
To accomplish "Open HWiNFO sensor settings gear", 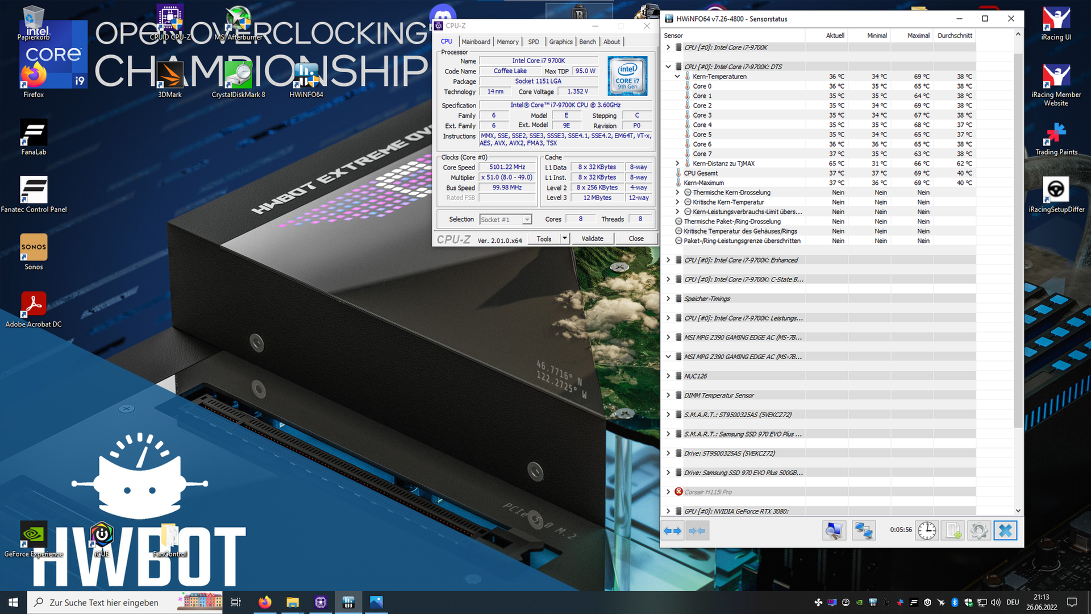I will pyautogui.click(x=979, y=530).
